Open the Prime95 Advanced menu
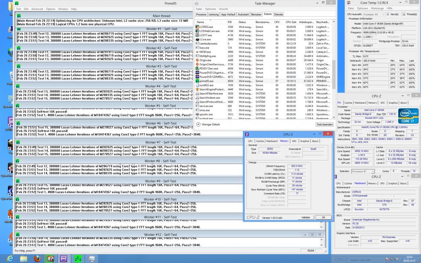Image resolution: width=421 pixels, height=263 pixels. [x=37, y=9]
